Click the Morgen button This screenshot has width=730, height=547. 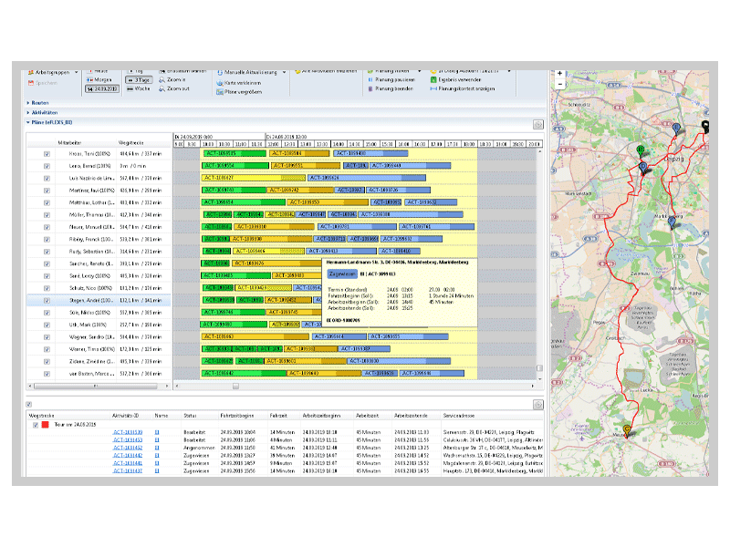point(99,78)
